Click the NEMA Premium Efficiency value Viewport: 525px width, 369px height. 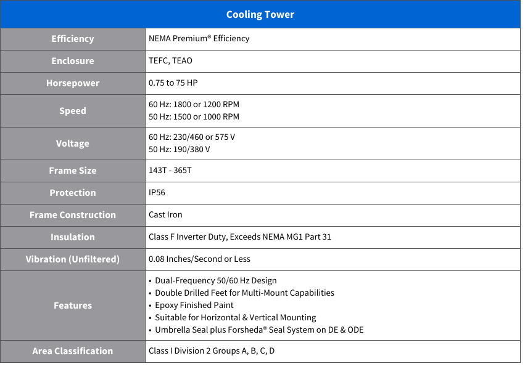tap(199, 39)
